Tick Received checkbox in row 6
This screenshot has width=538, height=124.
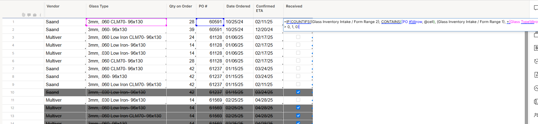click(x=298, y=61)
